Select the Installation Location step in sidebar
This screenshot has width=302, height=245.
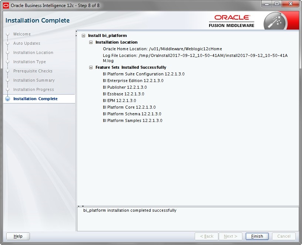(33, 52)
